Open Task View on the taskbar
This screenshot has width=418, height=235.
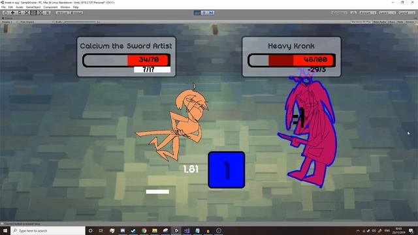point(101,230)
